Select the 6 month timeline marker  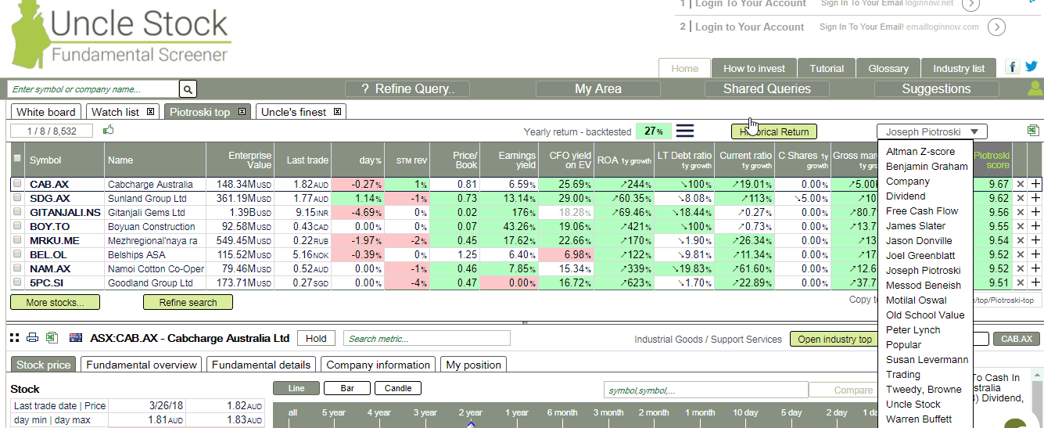click(562, 412)
